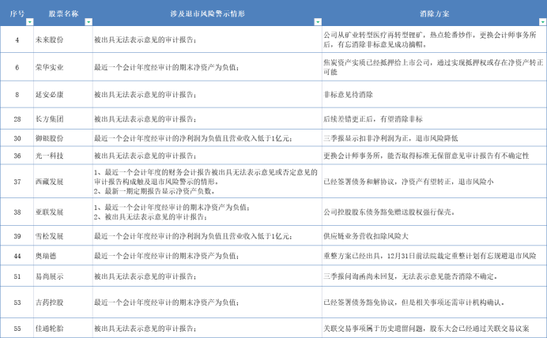
Task: Click solution cell 公司控股股东债务豁免赠送股权强行保壳
Action: 434,212
